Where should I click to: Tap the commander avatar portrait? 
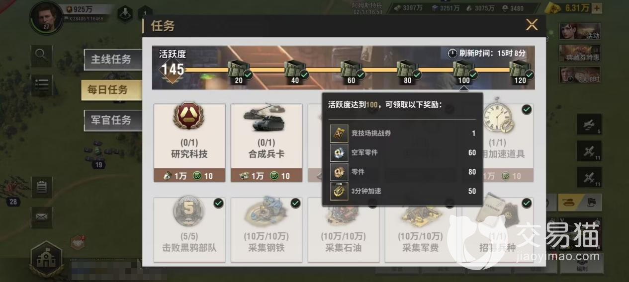46,18
